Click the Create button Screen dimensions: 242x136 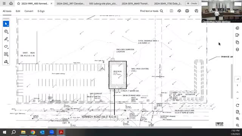192,3
